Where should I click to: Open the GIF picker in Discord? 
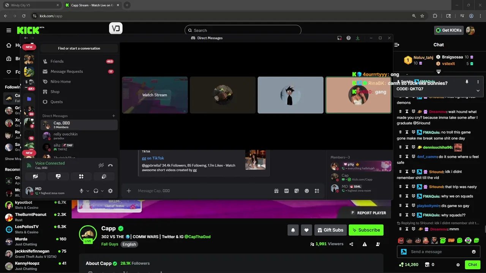coord(287,191)
